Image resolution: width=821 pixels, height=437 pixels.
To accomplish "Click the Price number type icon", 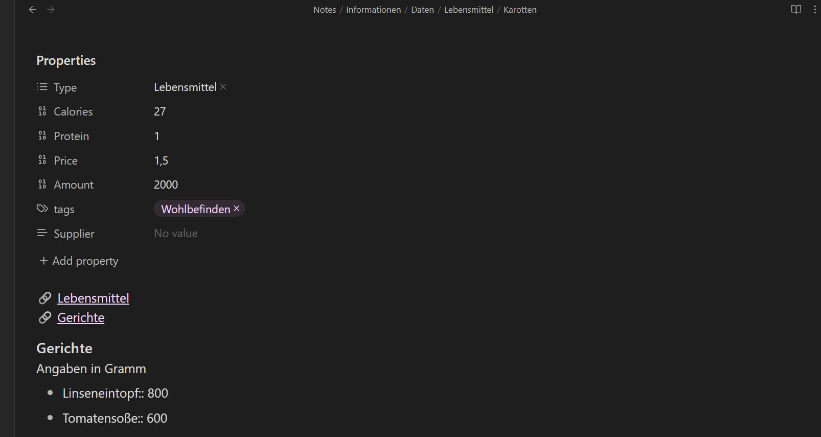I will (x=42, y=160).
